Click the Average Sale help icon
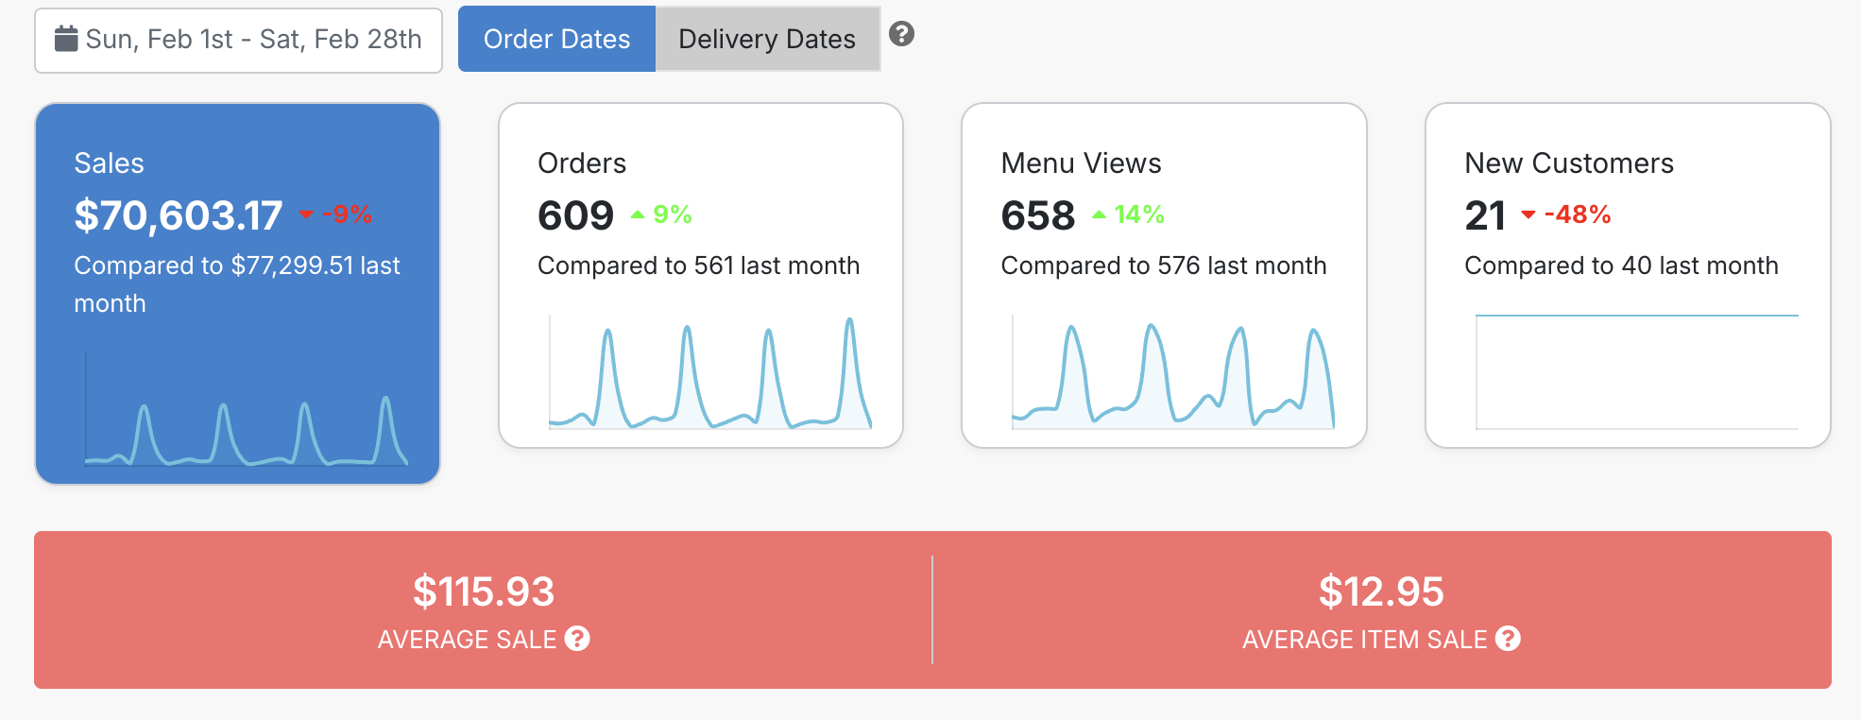 point(577,639)
